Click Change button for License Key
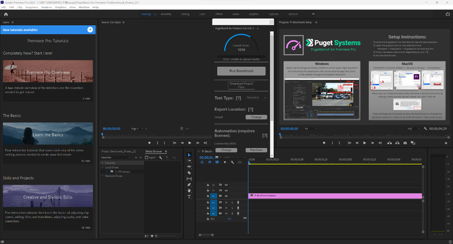The image size is (453, 244). click(x=226, y=150)
